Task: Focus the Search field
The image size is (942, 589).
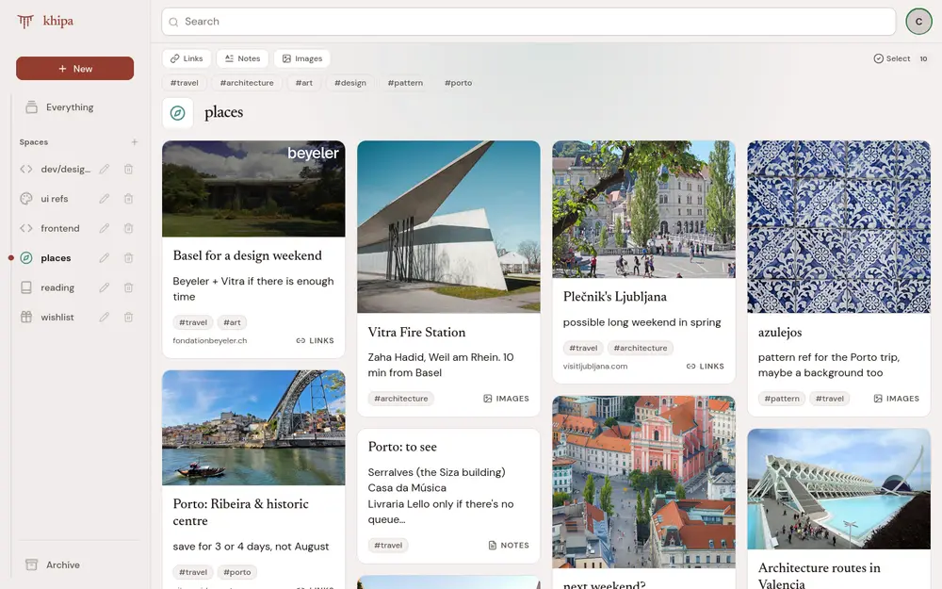Action: click(528, 22)
